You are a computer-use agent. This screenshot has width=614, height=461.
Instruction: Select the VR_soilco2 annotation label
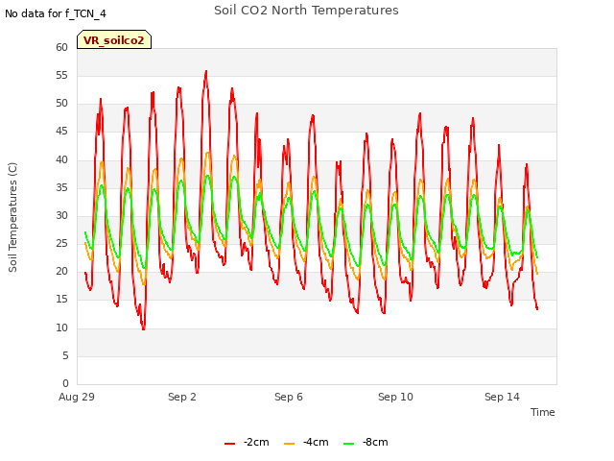(114, 39)
